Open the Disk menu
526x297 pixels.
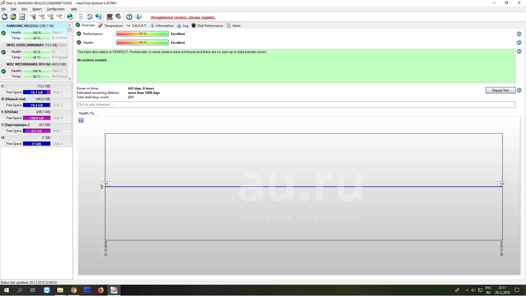tap(14, 9)
